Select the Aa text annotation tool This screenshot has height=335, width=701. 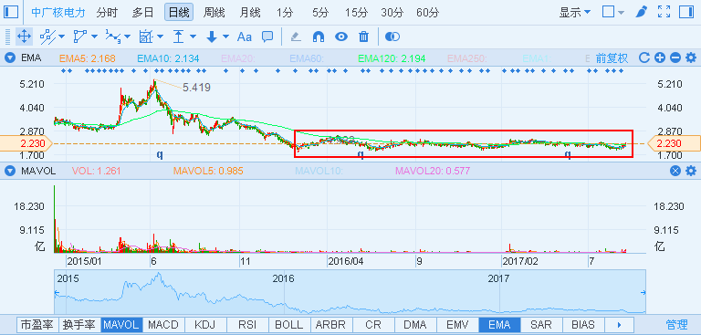tap(244, 37)
